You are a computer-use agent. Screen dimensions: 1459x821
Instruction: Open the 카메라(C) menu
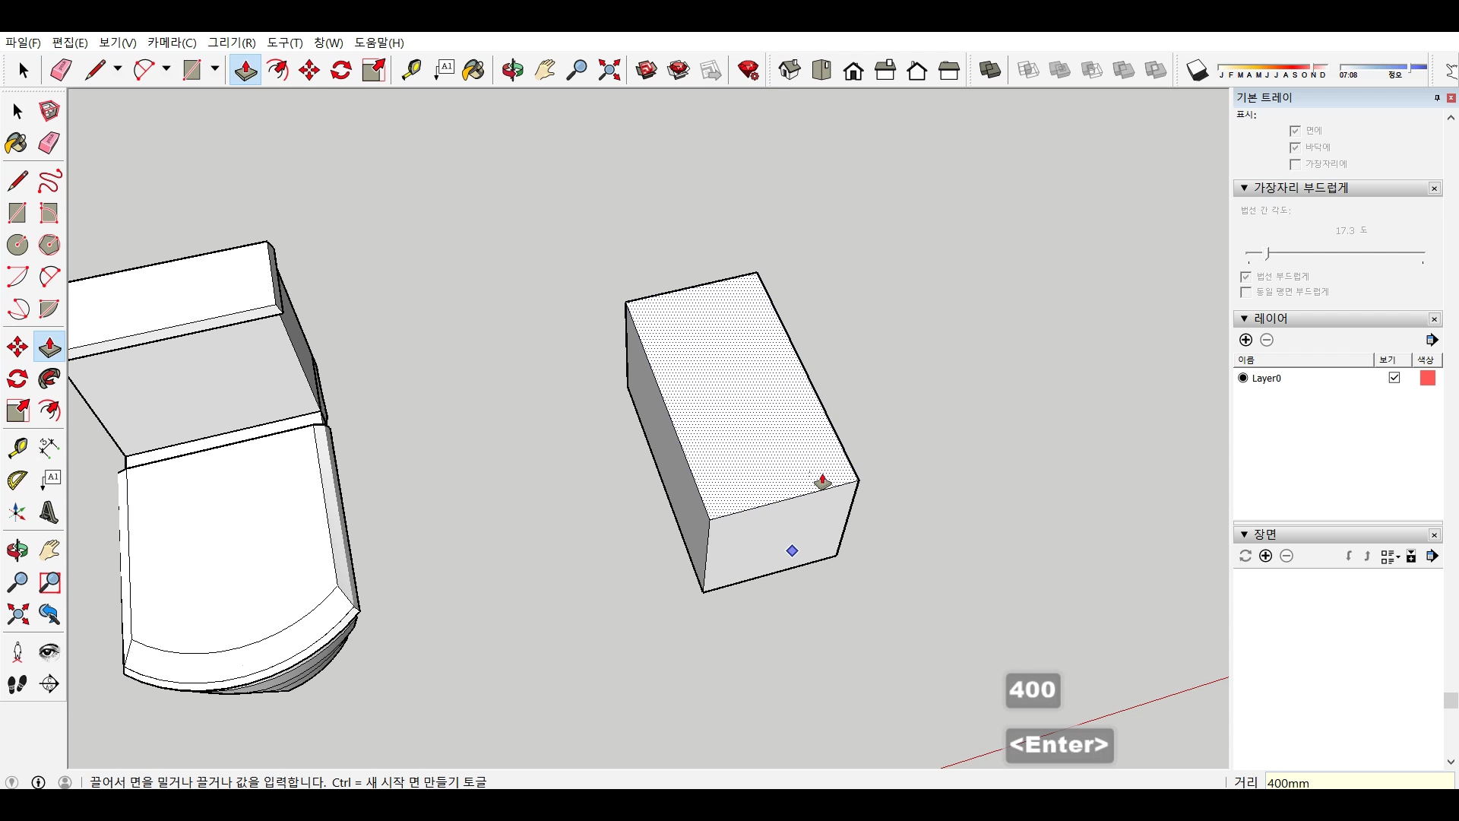pos(172,43)
